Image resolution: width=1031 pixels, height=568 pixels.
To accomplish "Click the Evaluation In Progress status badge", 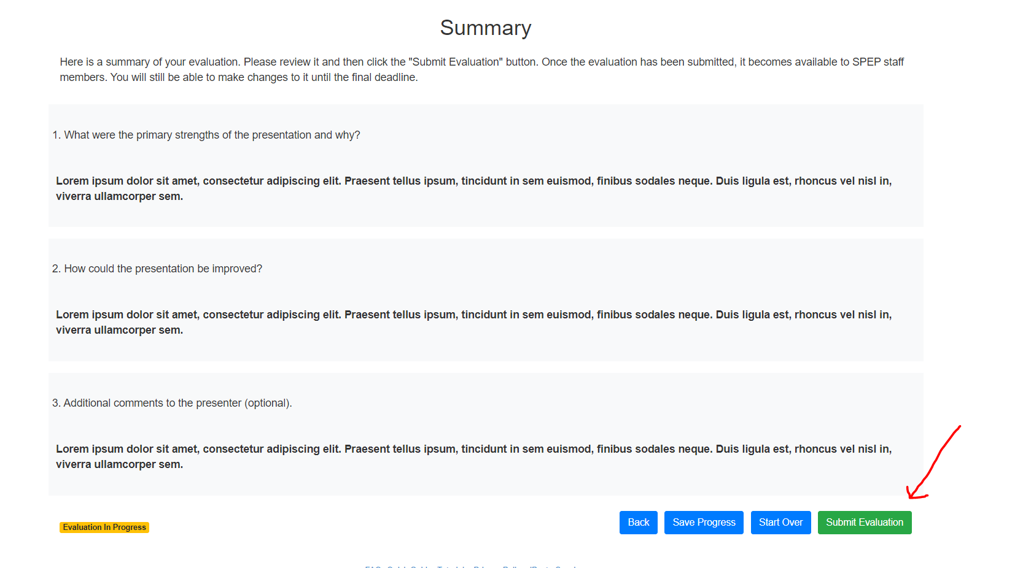I will 104,528.
